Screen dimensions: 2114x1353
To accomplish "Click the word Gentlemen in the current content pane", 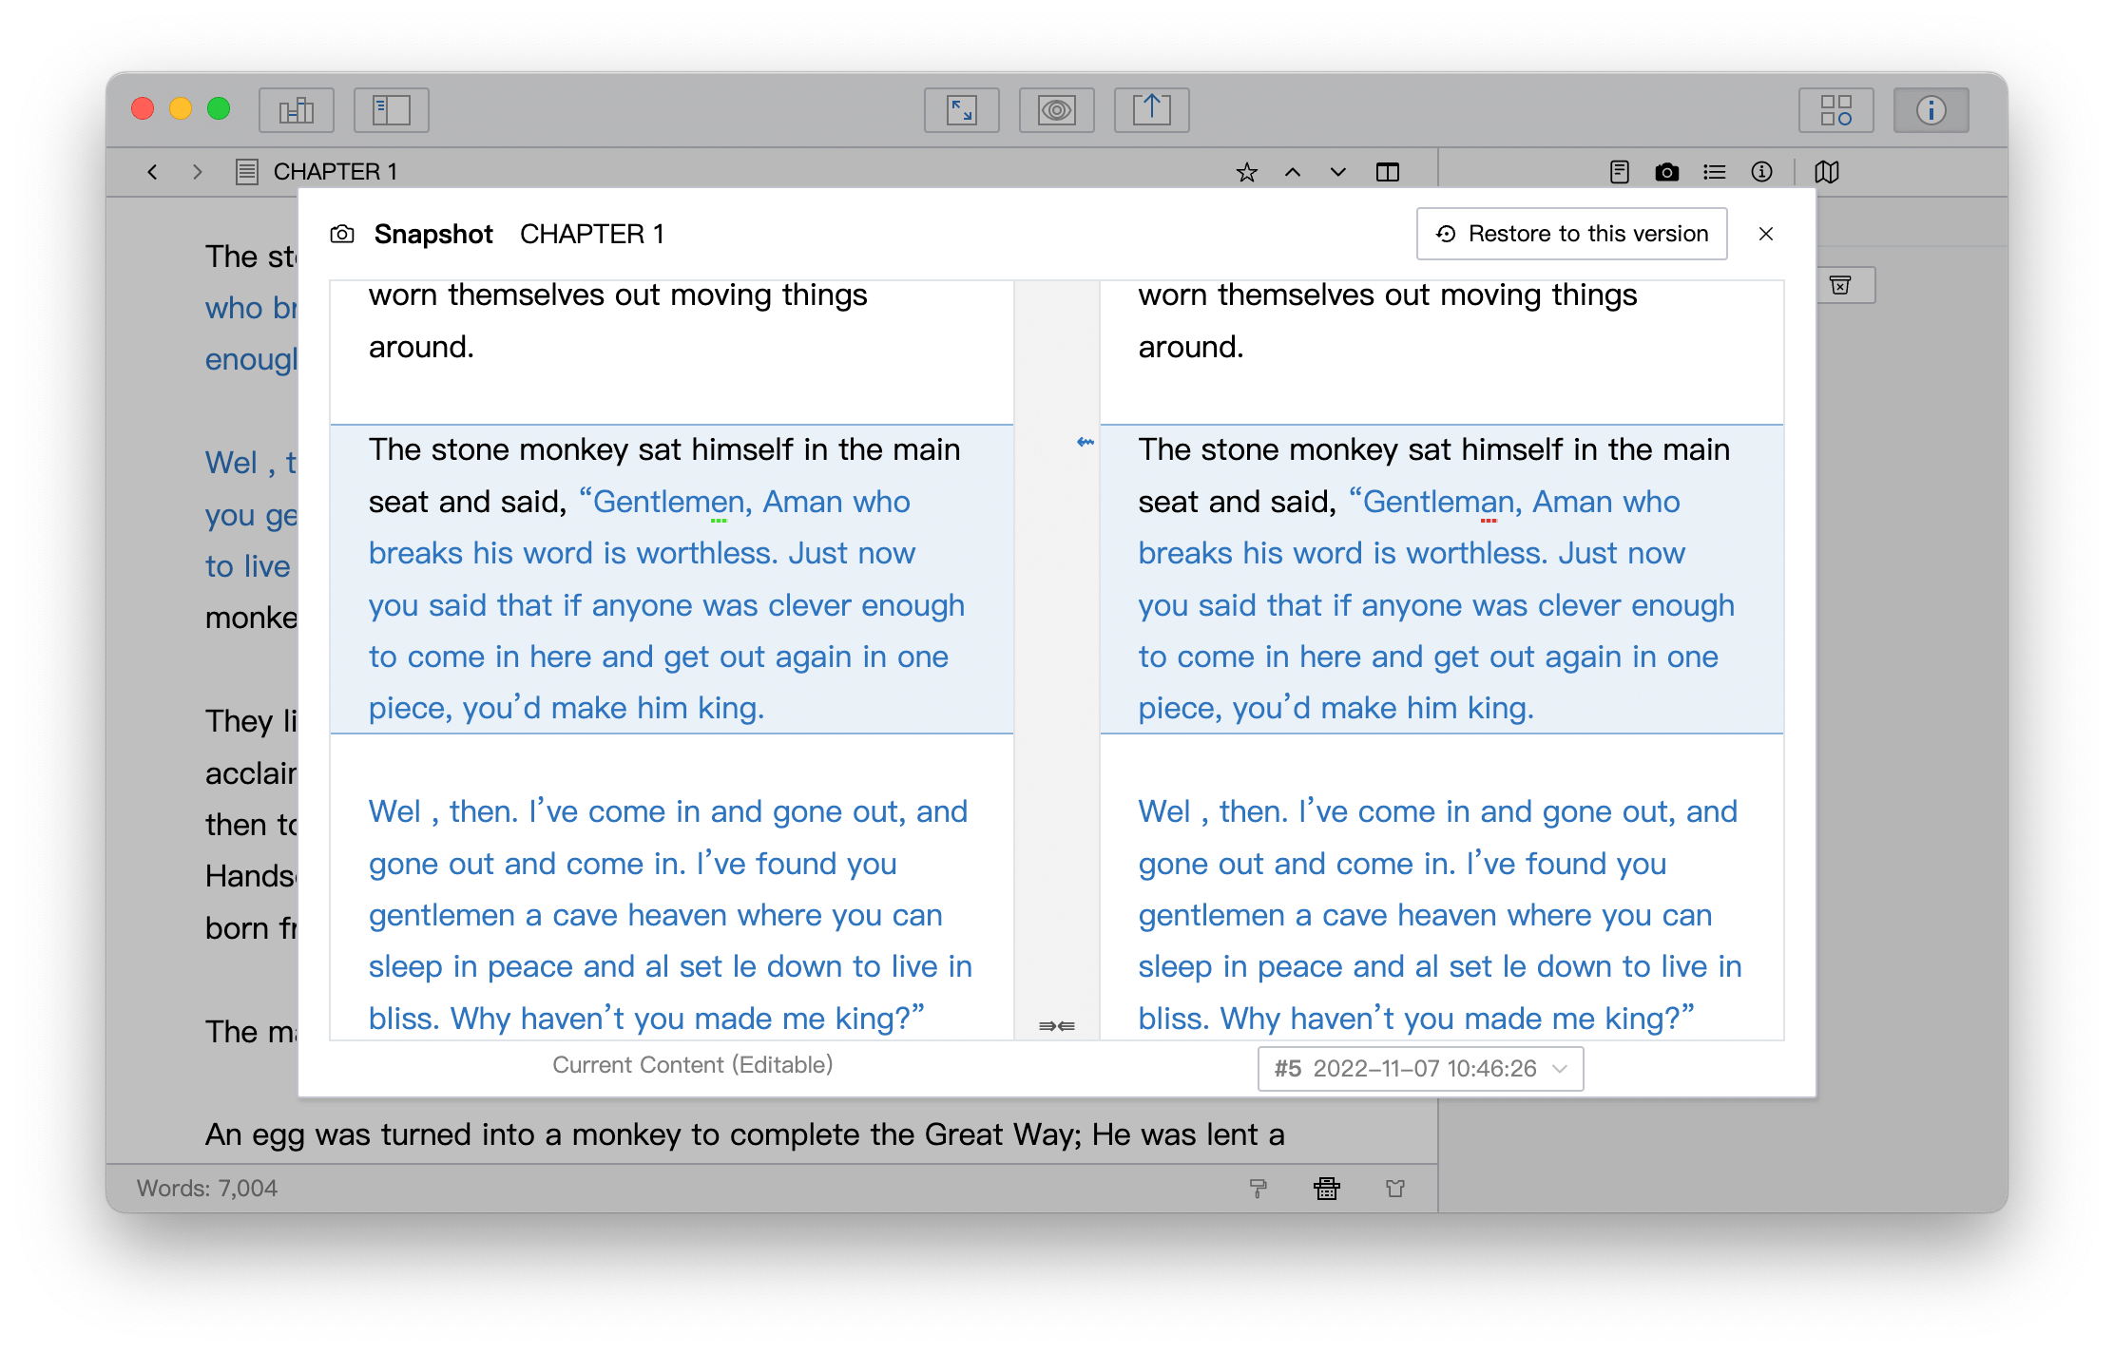I will [668, 502].
